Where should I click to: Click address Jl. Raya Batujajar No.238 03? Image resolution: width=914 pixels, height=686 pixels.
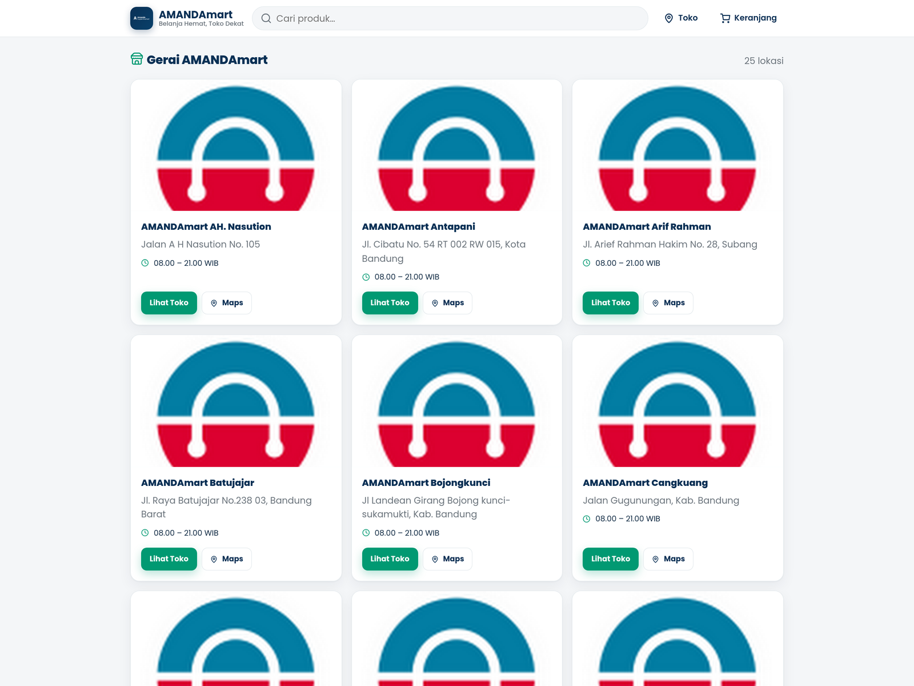point(226,508)
